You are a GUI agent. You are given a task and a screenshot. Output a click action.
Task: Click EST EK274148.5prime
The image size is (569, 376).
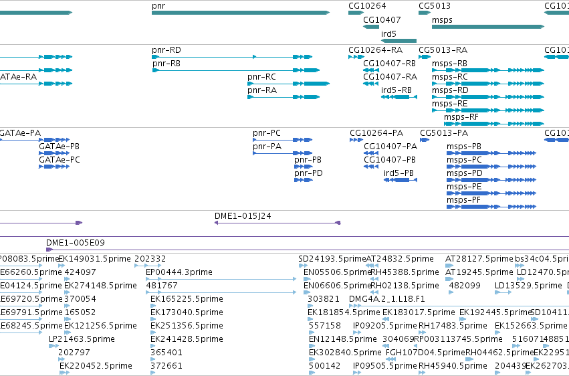[67, 292]
